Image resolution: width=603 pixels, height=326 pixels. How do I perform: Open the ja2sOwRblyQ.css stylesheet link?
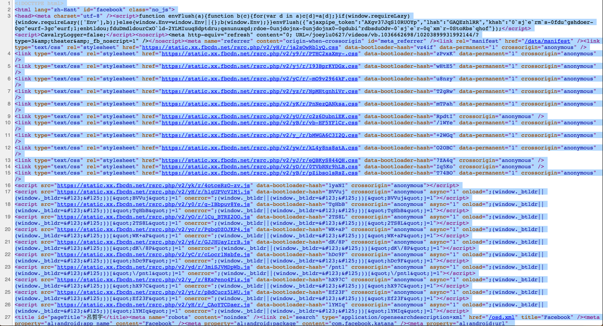[x=240, y=47]
